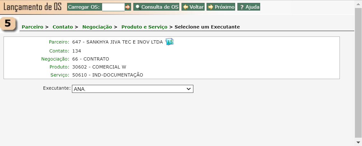Click the question mark icon on Ajuda
The image size is (362, 146).
[x=242, y=7]
